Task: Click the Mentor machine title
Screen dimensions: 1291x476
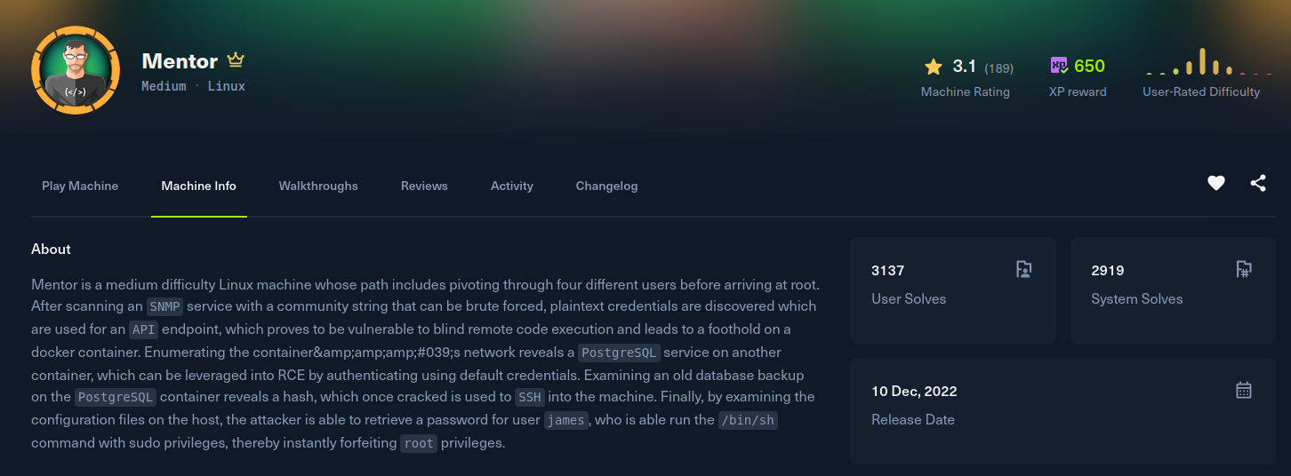Action: [180, 61]
